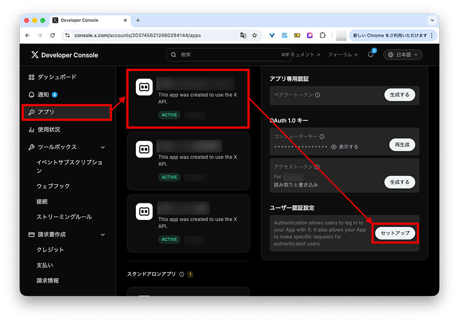This screenshot has height=322, width=459.
Task: Open the notification bell with 2 alerts
Action: coord(370,55)
